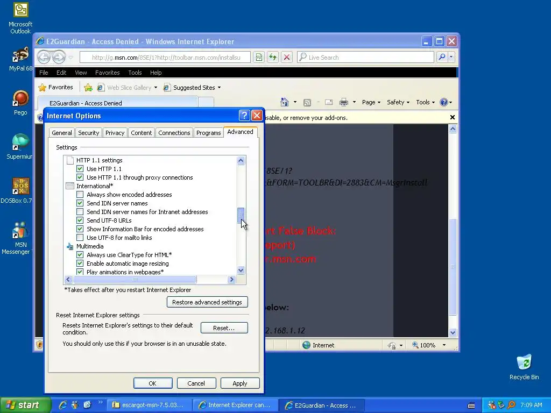Screen dimensions: 551x413
Task: Open the Favorites menu in menu bar
Action: click(x=108, y=73)
